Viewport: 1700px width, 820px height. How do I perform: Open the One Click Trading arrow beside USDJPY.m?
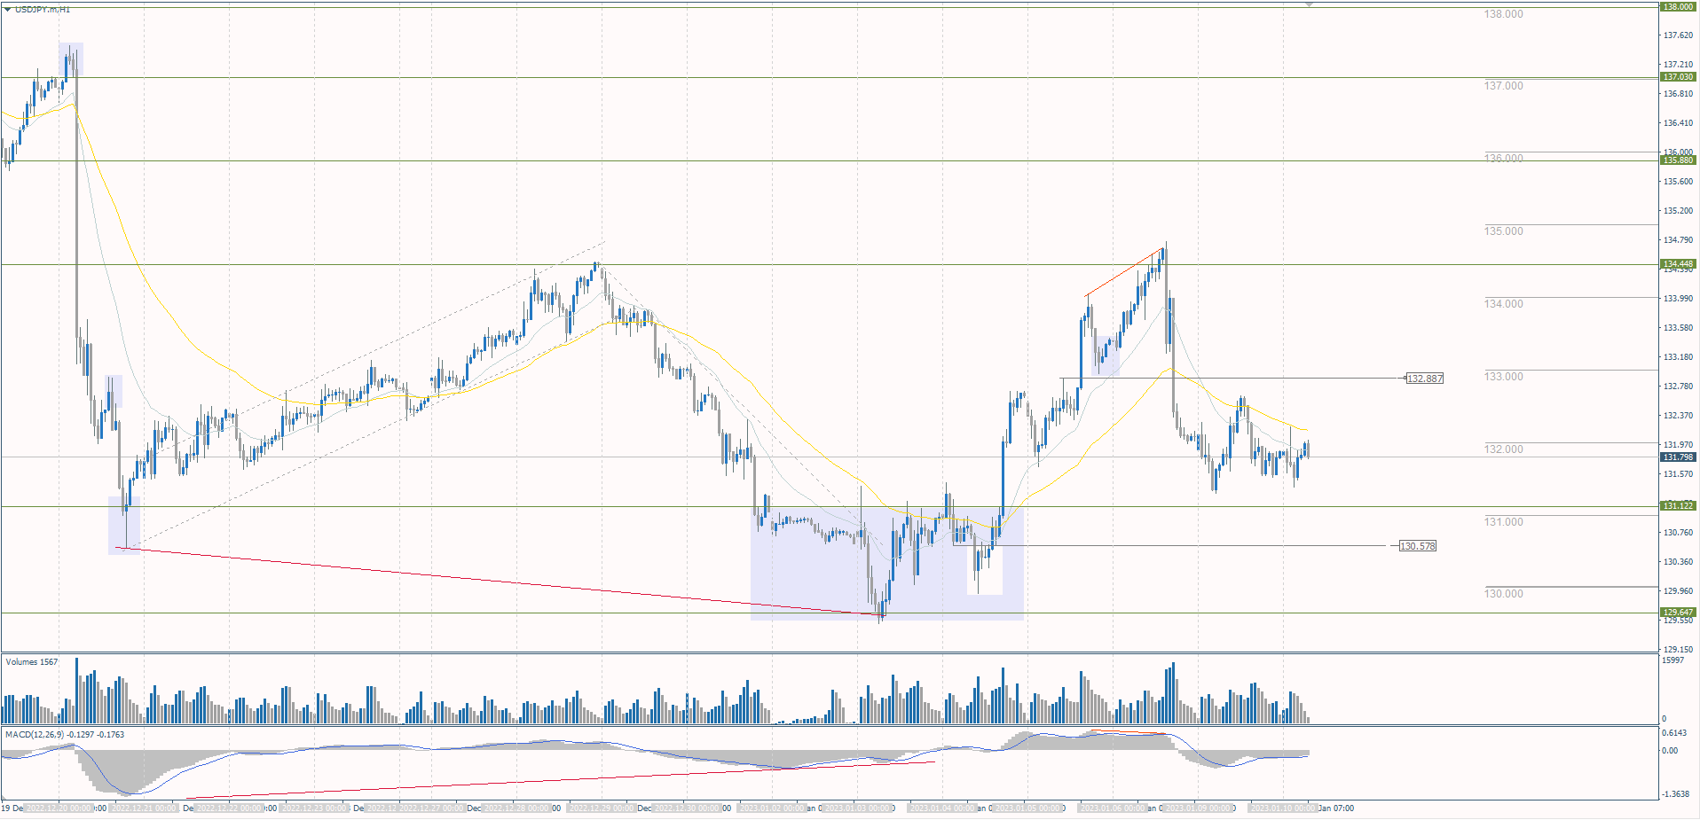[8, 9]
